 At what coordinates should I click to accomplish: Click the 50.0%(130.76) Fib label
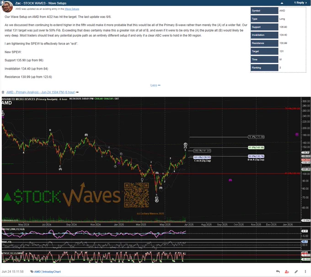(256, 156)
